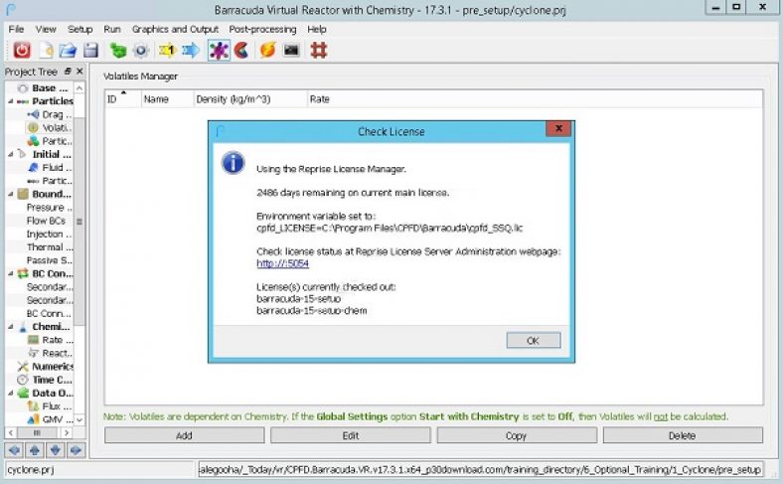Click the gear with play arrow icon
This screenshot has width=783, height=484.
[141, 50]
